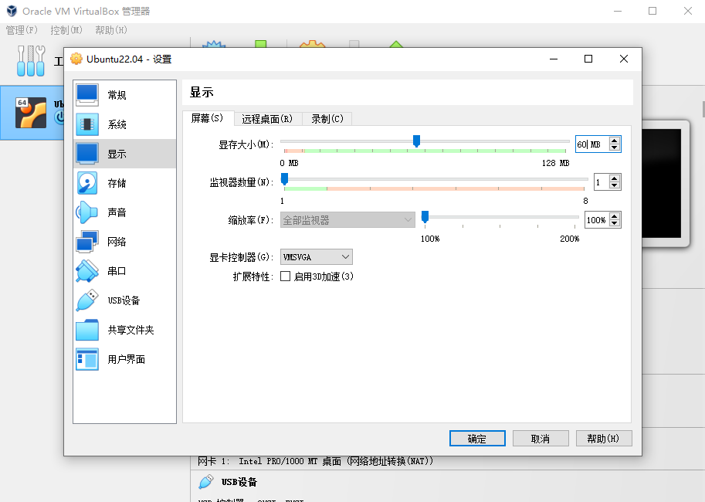Open 共享文件夹 (Shared folders) icon

click(x=87, y=330)
